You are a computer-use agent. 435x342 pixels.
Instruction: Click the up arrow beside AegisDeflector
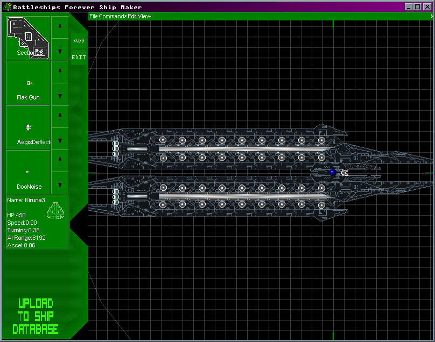[60, 116]
